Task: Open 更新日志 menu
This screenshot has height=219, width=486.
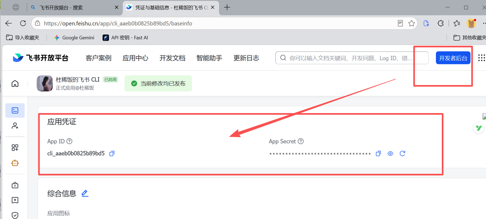Action: tap(246, 58)
